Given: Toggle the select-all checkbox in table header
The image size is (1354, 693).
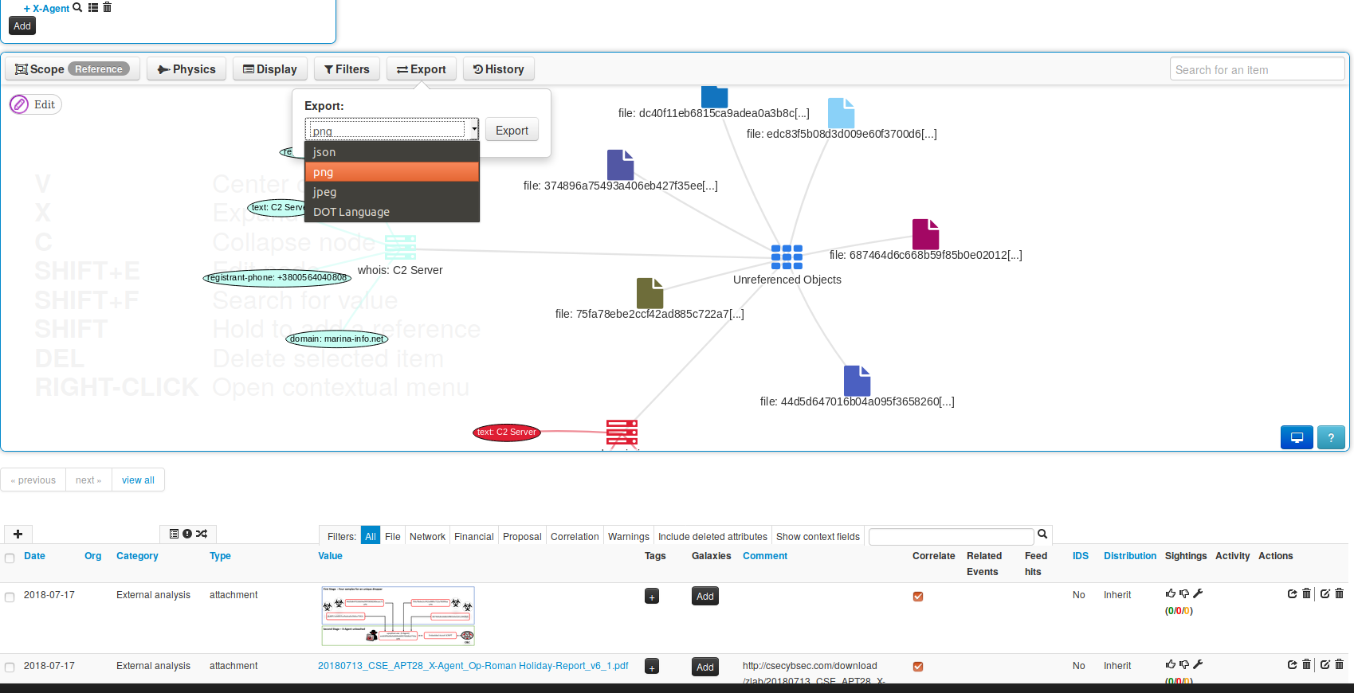Looking at the screenshot, I should point(10,558).
